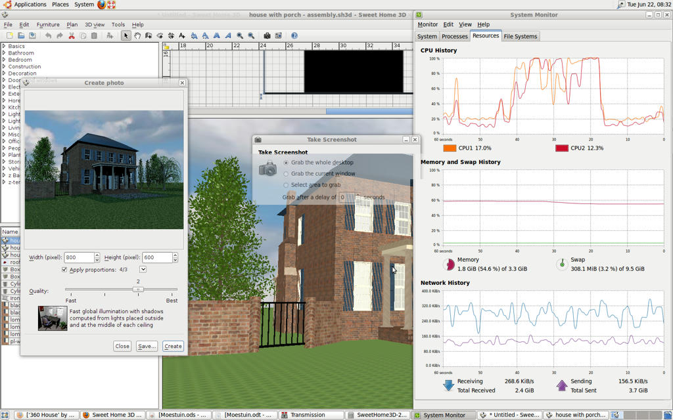Click the Paste clipboard icon
The image size is (673, 420).
[x=95, y=35]
